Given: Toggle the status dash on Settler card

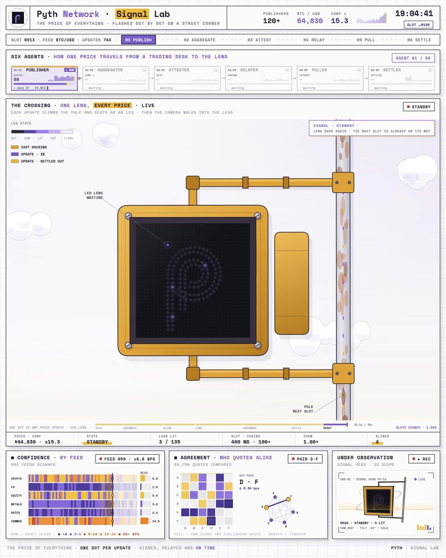Looking at the screenshot, I should (x=430, y=70).
